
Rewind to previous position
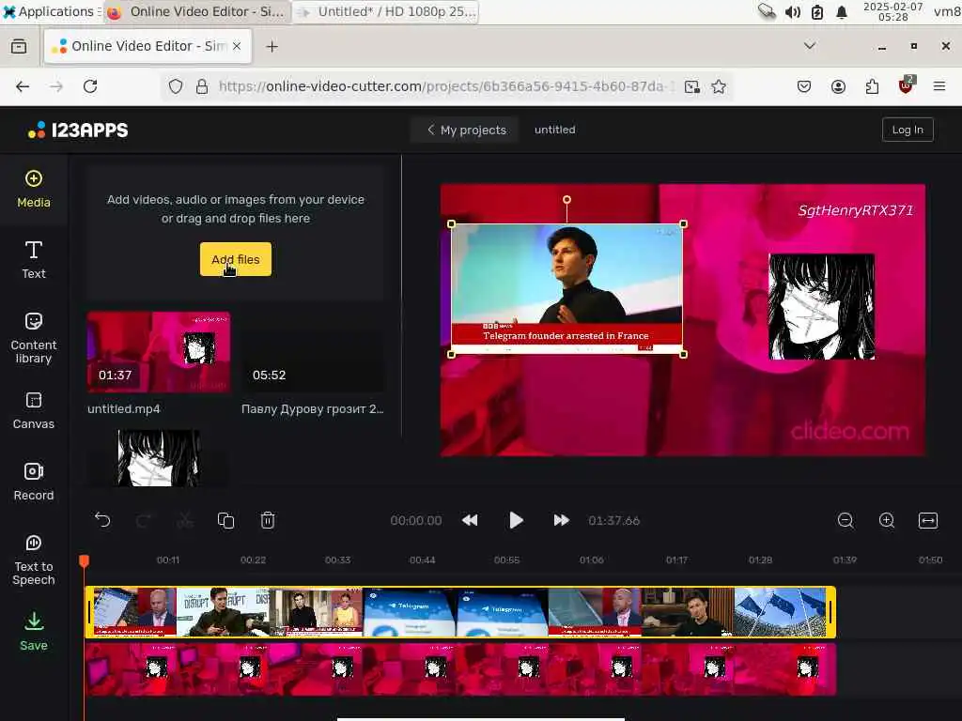pos(470,520)
